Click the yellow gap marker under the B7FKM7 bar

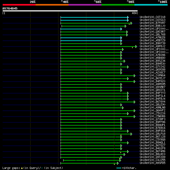[129, 24]
